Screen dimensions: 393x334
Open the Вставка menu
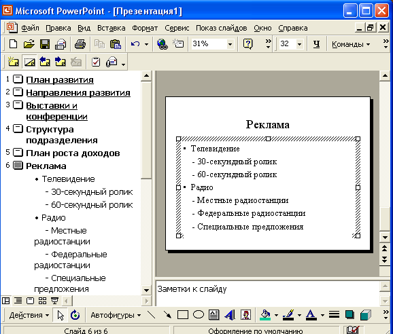click(x=112, y=28)
